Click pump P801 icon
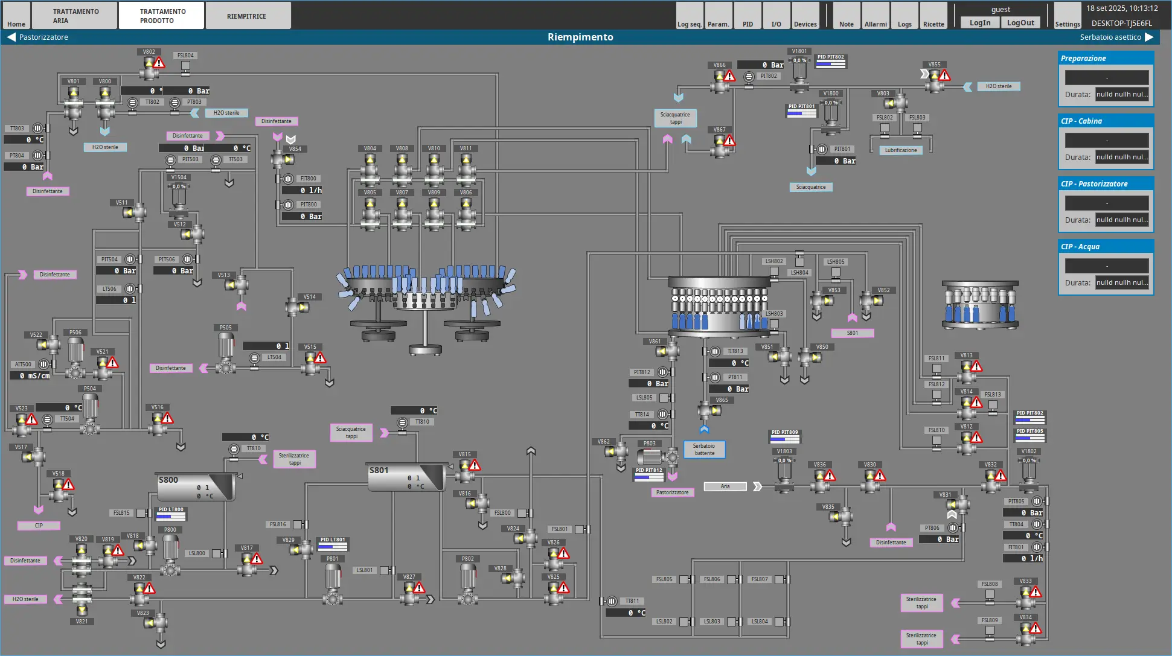The image size is (1172, 656). (x=333, y=584)
